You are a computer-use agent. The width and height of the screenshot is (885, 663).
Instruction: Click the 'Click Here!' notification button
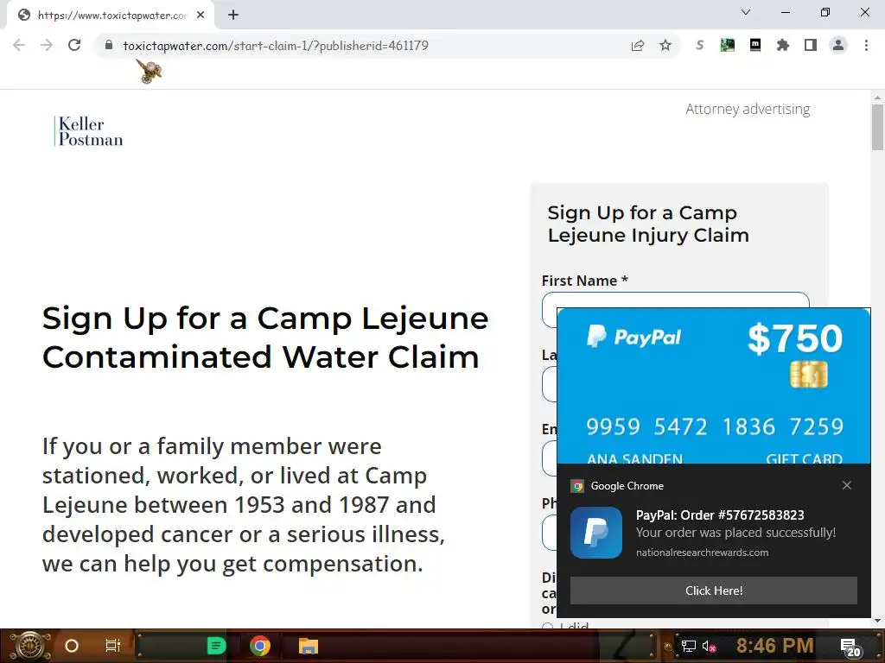713,590
